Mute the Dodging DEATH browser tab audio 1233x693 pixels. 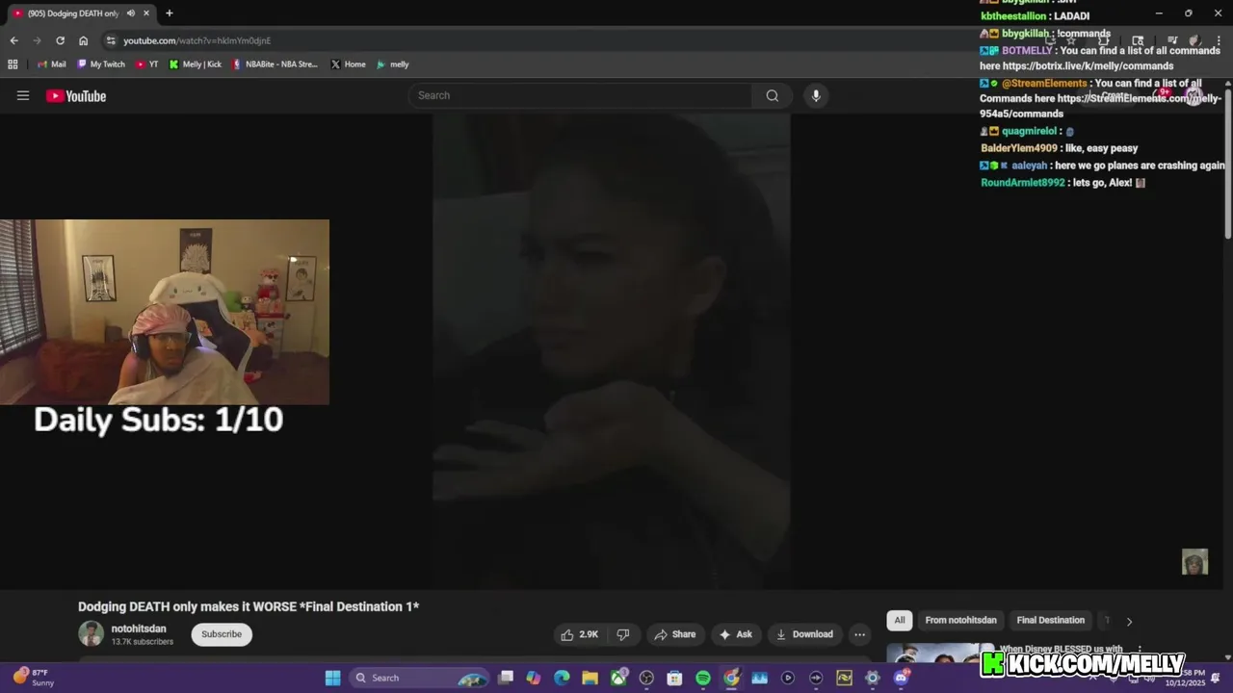coord(131,13)
